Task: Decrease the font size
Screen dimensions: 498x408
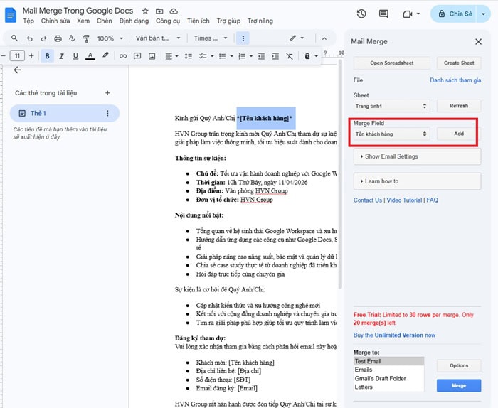Action: [3, 56]
